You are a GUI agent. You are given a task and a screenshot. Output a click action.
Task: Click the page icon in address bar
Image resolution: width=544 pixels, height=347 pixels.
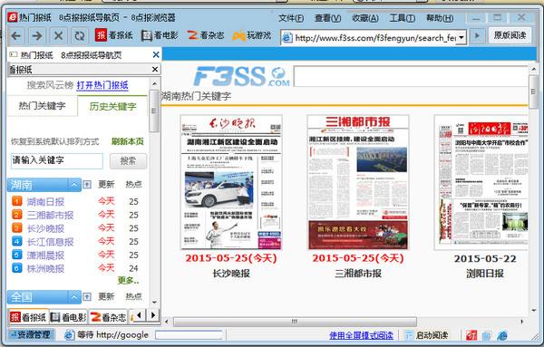click(x=287, y=37)
